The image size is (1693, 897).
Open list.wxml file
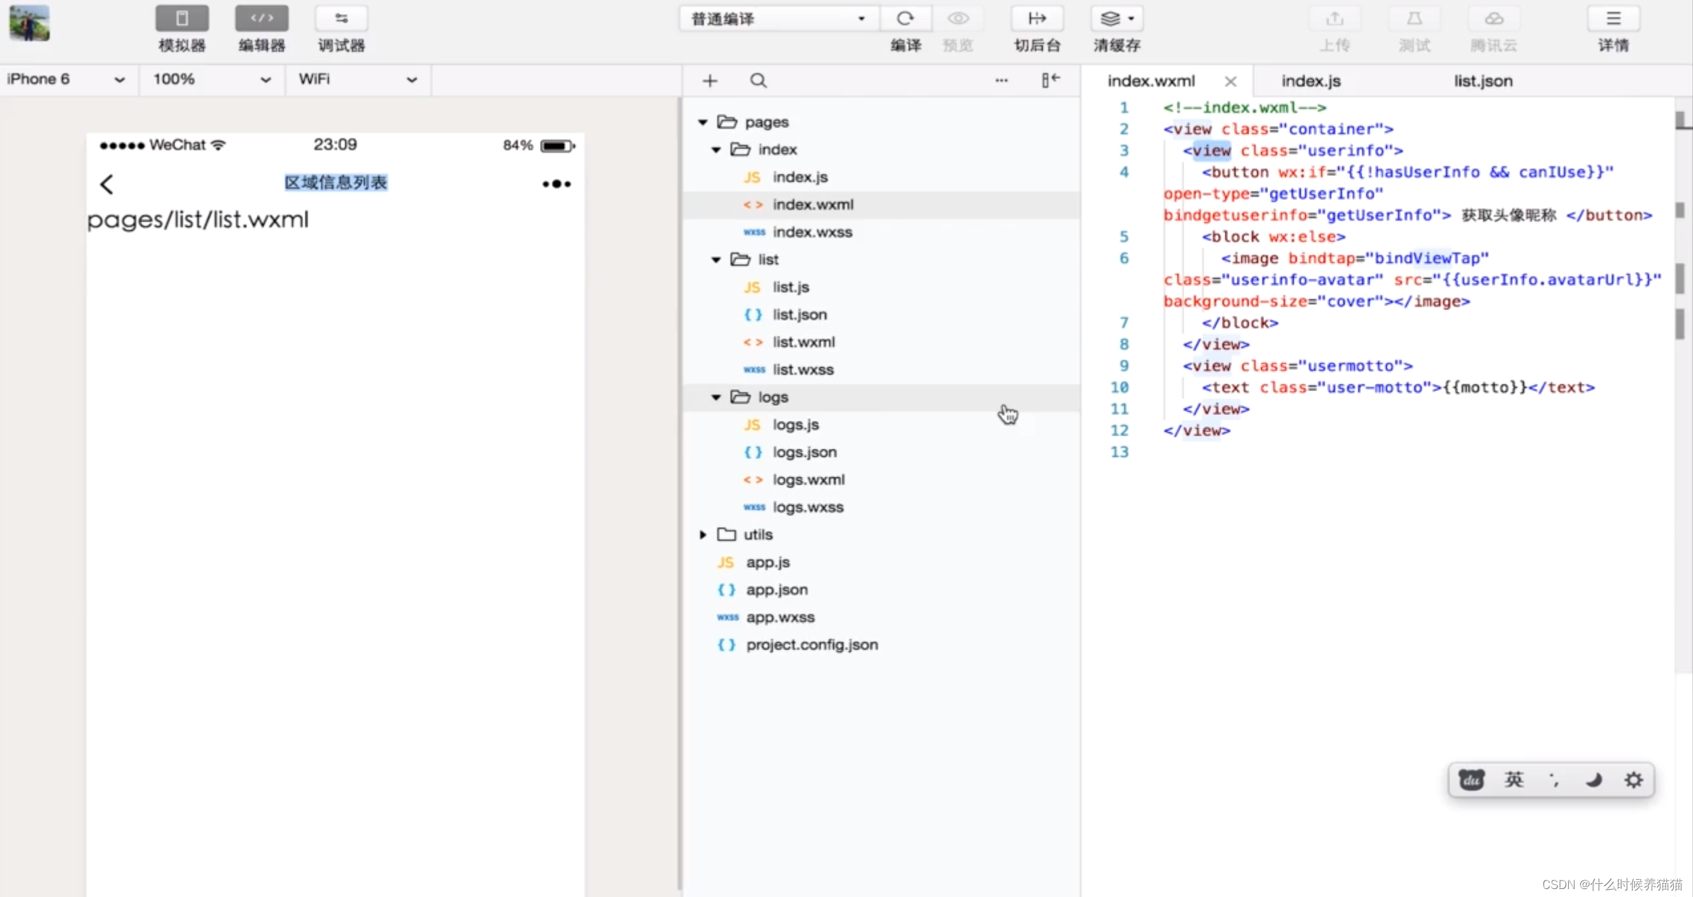coord(881,342)
